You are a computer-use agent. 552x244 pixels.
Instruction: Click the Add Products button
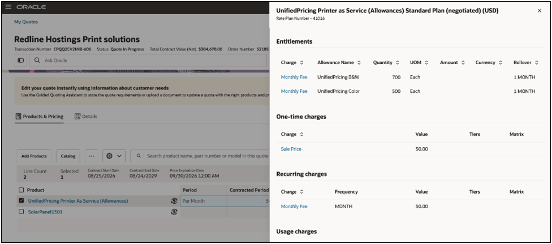click(34, 156)
